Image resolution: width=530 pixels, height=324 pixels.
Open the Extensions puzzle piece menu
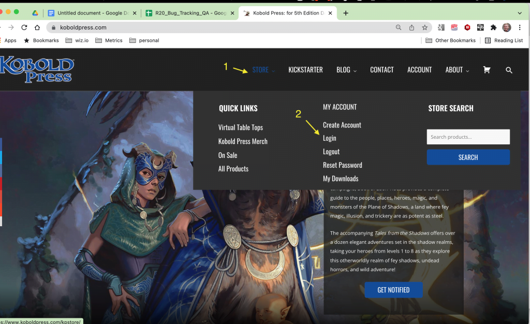tap(493, 27)
